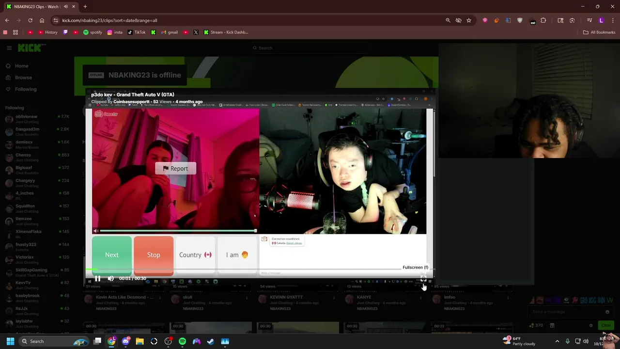The image size is (620, 349).
Task: Open the gmail bookmark
Action: pyautogui.click(x=169, y=32)
